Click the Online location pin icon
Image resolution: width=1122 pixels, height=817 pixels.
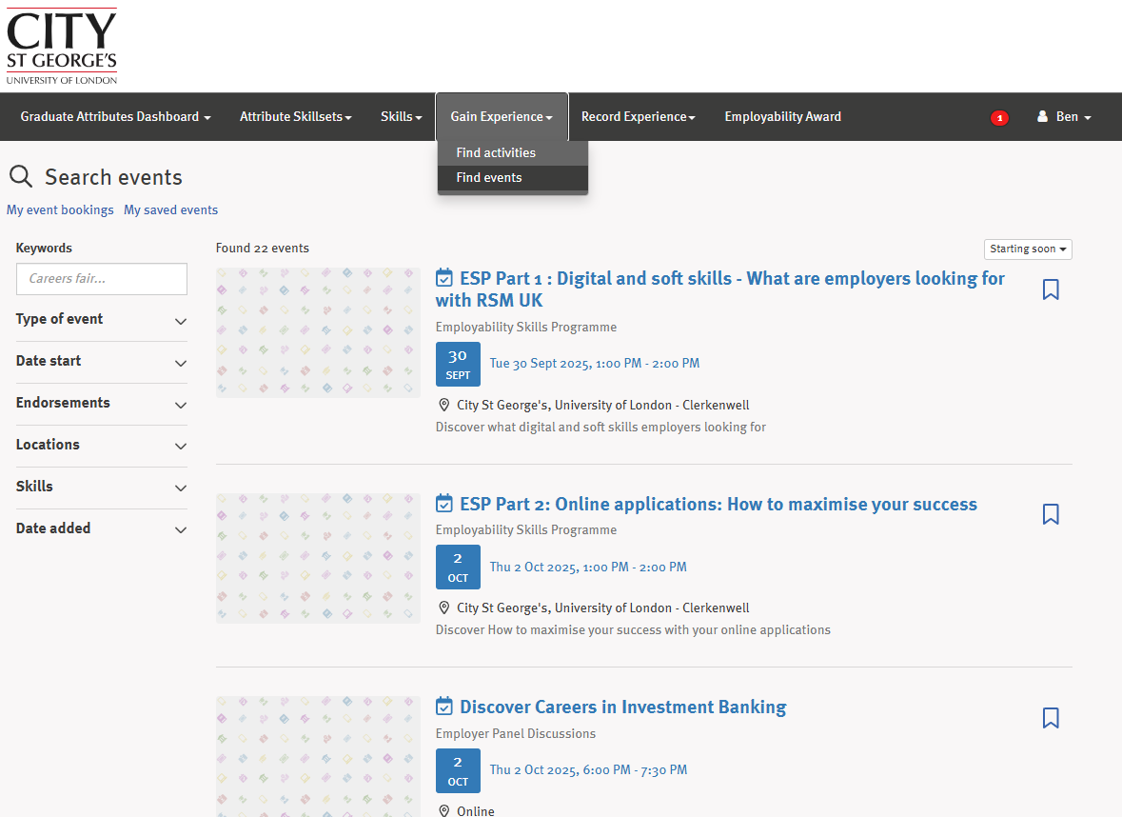(443, 810)
